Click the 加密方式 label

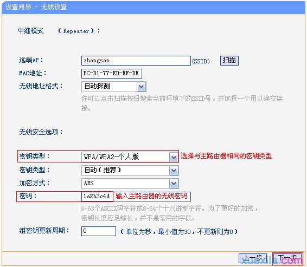pos(34,183)
